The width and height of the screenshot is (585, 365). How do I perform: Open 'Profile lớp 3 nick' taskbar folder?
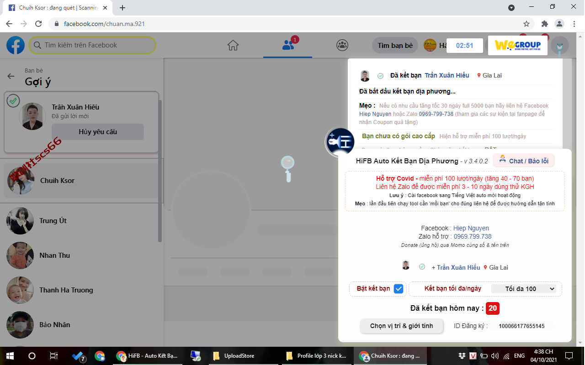tap(316, 356)
